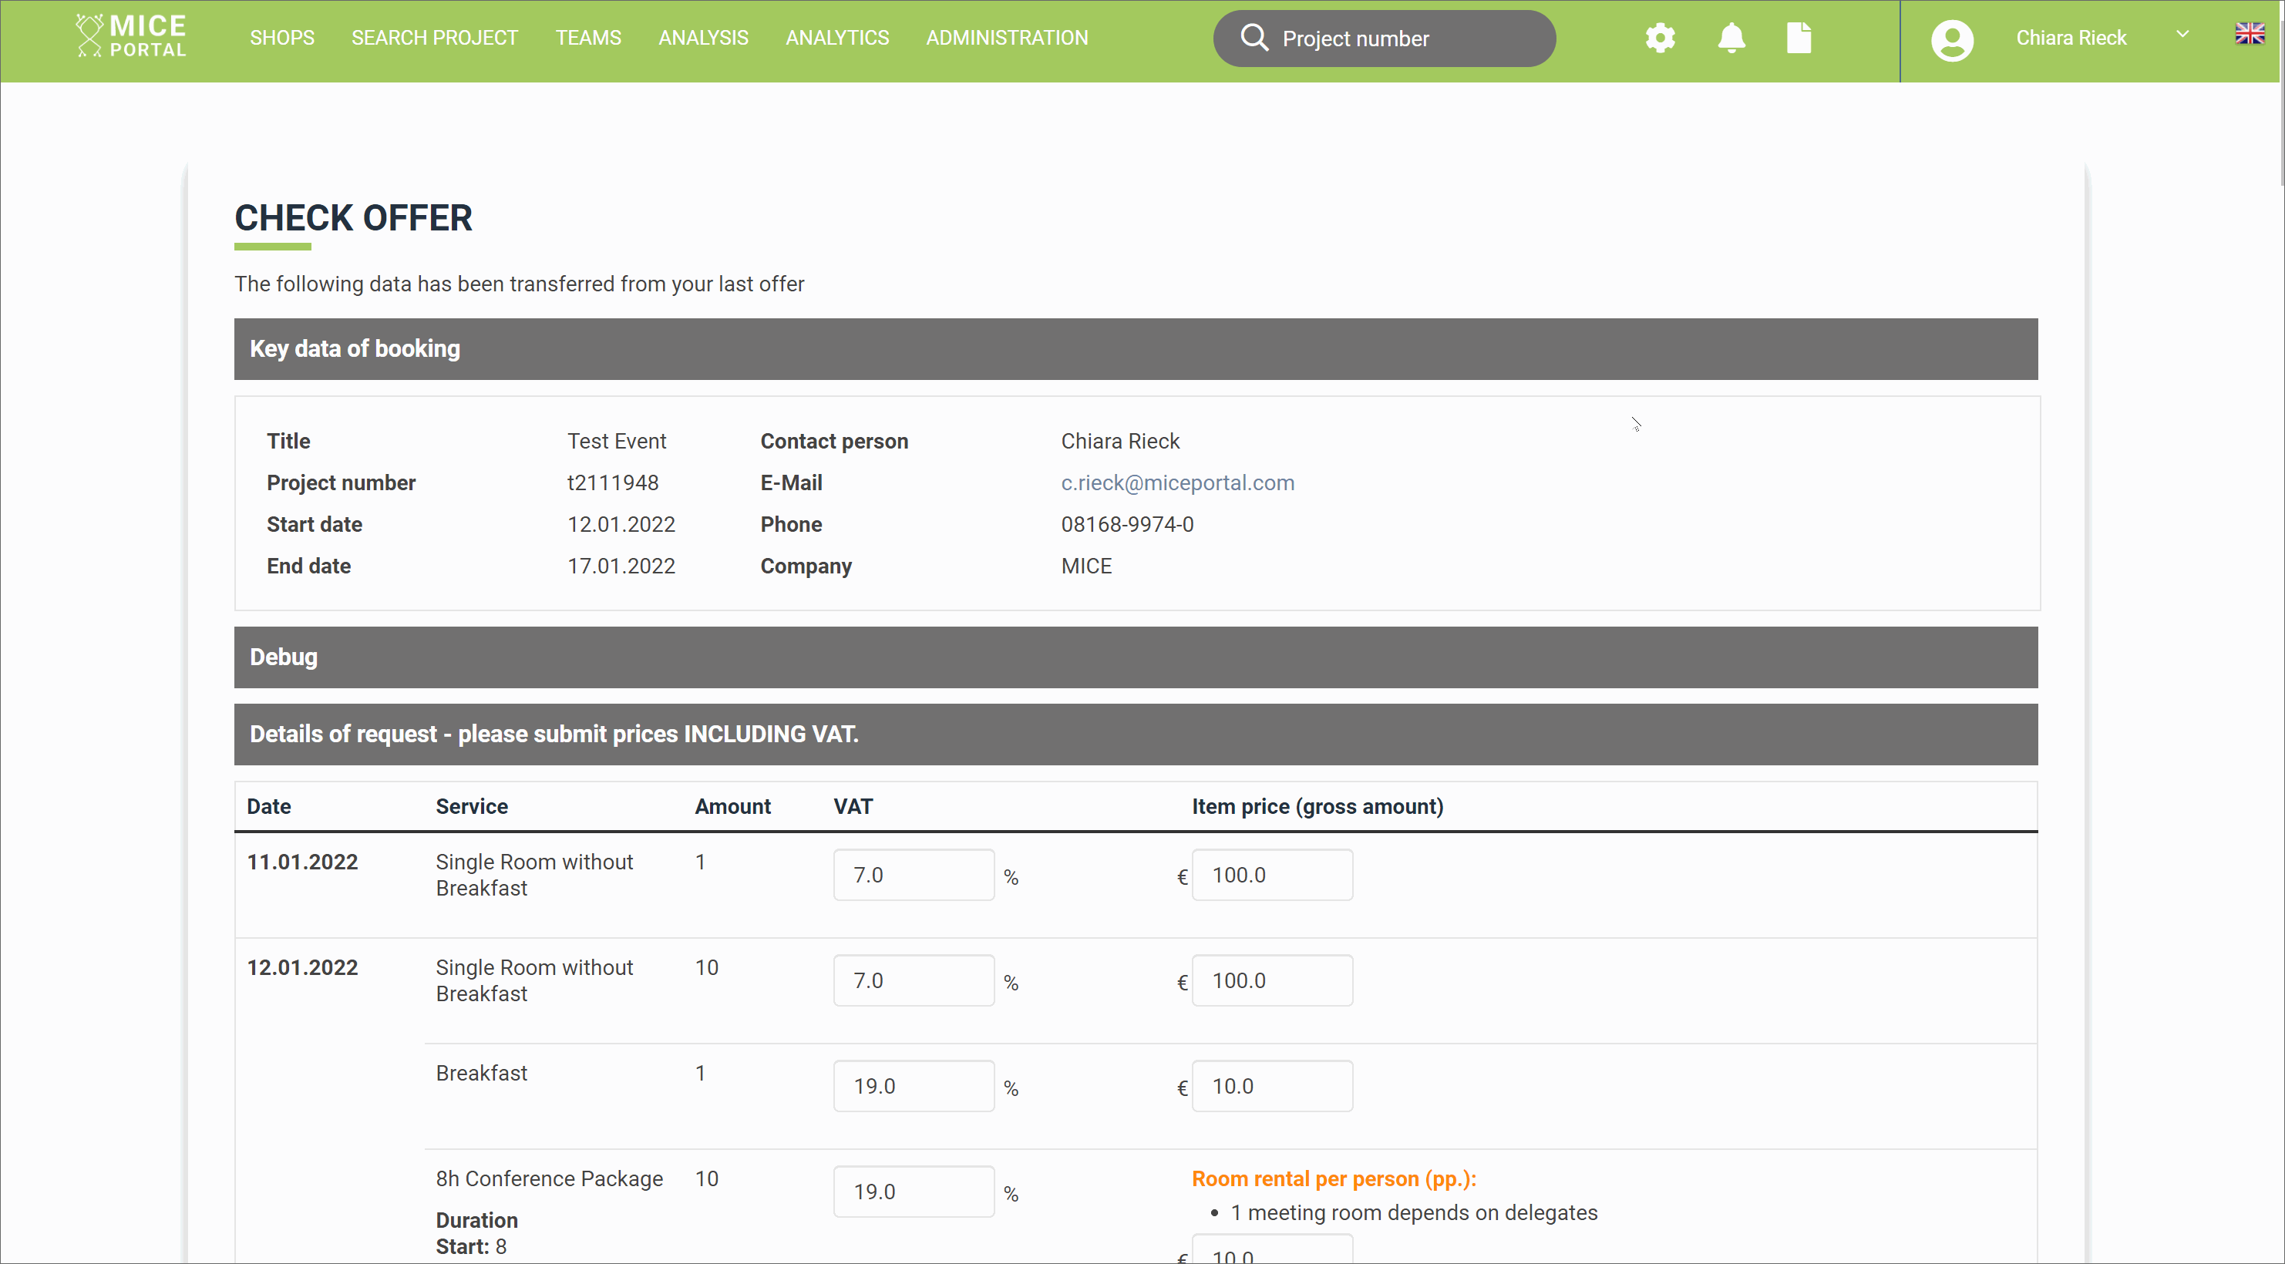This screenshot has height=1264, width=2285.
Task: Edit the 8h Conference Package VAT field
Action: coord(914,1192)
